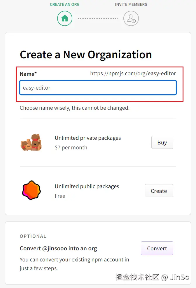Click the Convert button
This screenshot has height=288, width=196.
point(157,248)
